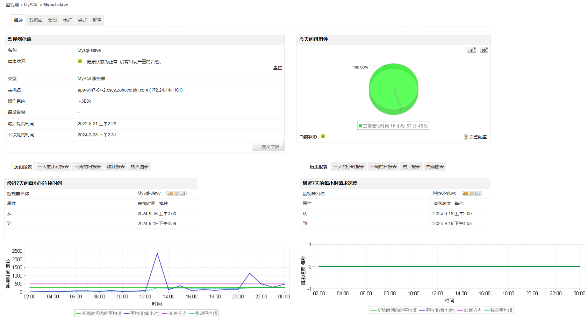Select 一天的小时报表 tab above connection time panel

[x=54, y=167]
